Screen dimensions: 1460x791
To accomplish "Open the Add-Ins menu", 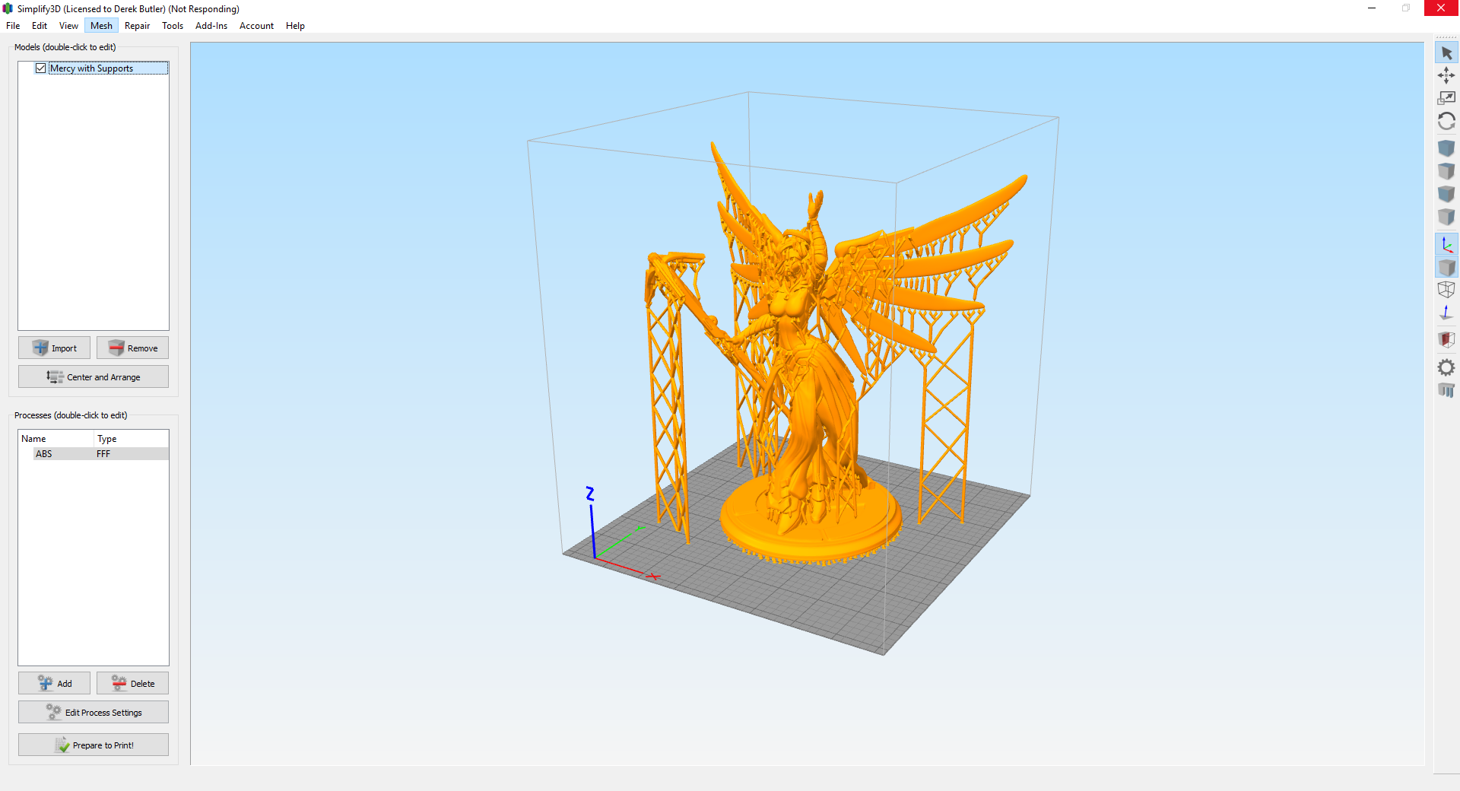I will (x=211, y=26).
